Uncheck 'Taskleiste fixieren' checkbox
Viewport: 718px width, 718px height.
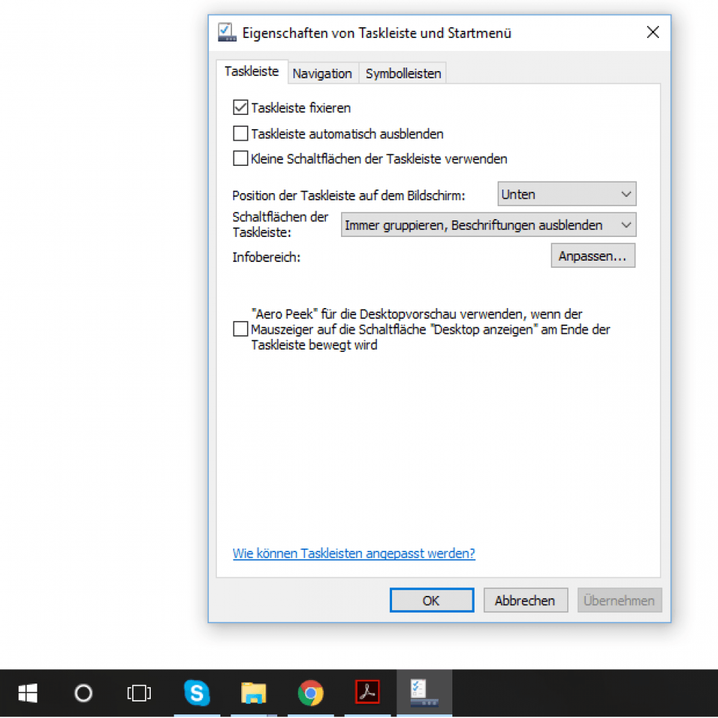[x=241, y=108]
